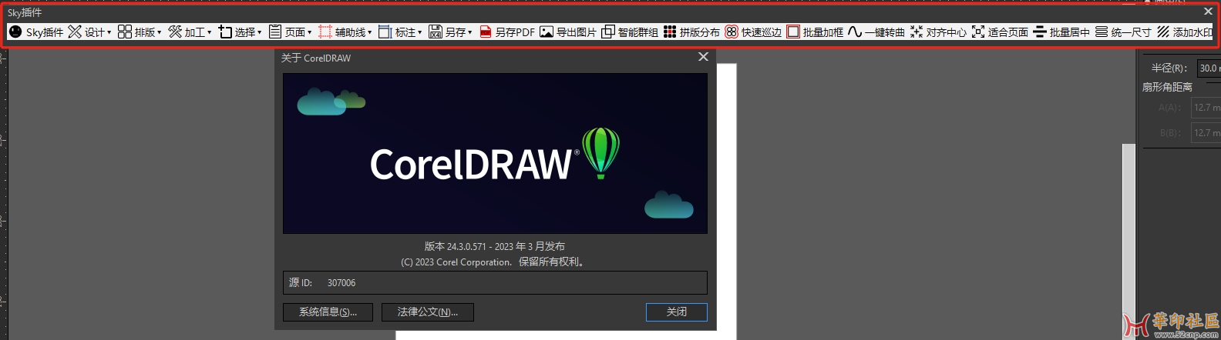Close the Sky插件 toolbar panel

coord(1208,12)
